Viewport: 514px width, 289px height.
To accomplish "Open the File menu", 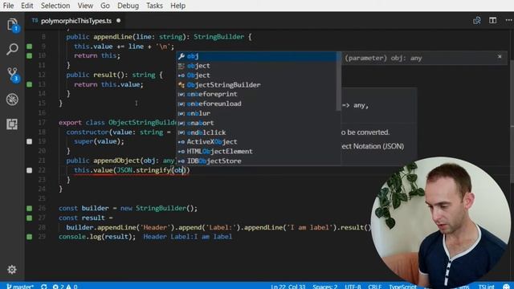I will (x=8, y=6).
